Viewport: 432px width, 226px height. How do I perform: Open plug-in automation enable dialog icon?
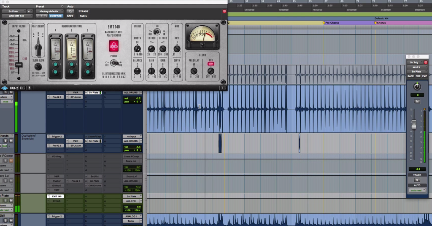pyautogui.click(x=70, y=11)
